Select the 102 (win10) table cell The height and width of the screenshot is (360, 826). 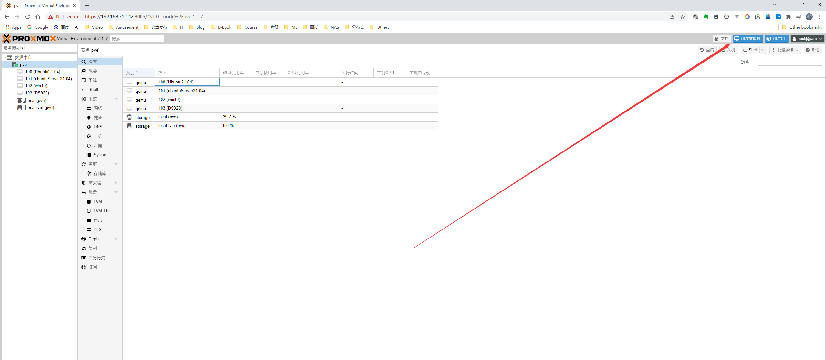click(x=187, y=100)
